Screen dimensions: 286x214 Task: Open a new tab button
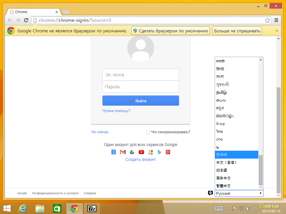tap(66, 12)
